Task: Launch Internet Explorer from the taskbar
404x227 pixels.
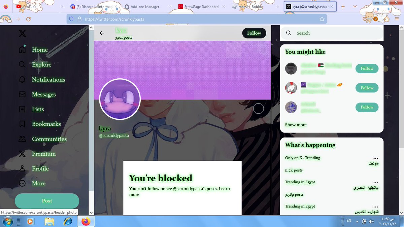Action: (x=68, y=221)
